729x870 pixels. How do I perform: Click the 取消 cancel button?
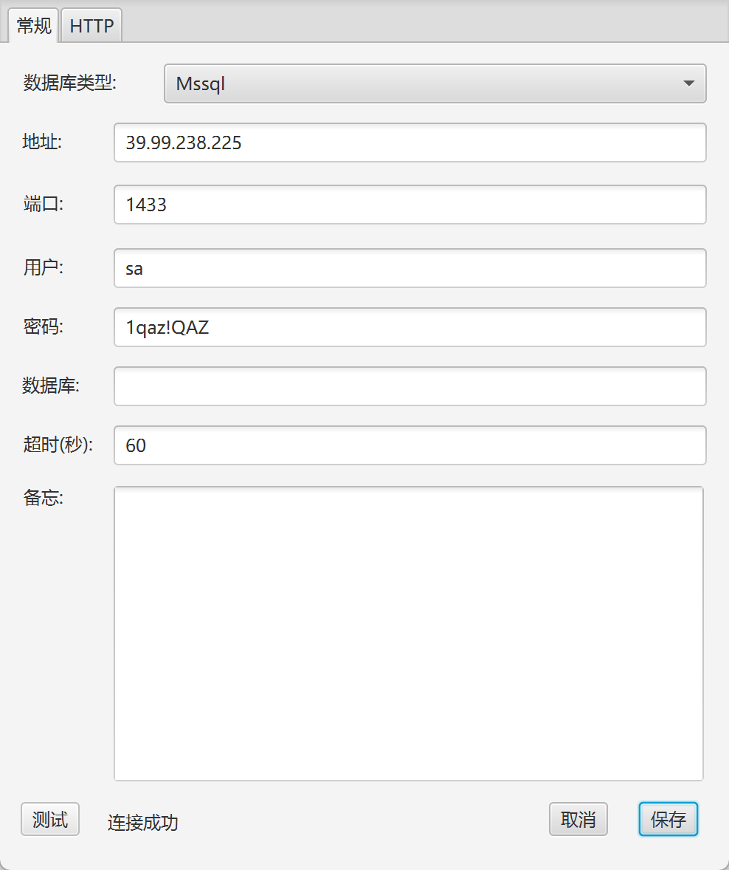coord(578,819)
